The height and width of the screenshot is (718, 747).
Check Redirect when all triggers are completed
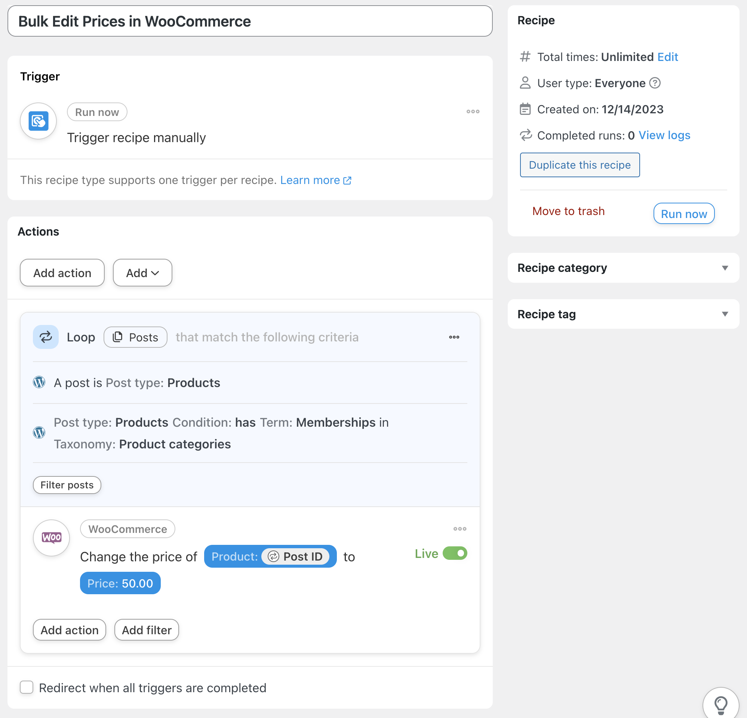click(x=27, y=687)
